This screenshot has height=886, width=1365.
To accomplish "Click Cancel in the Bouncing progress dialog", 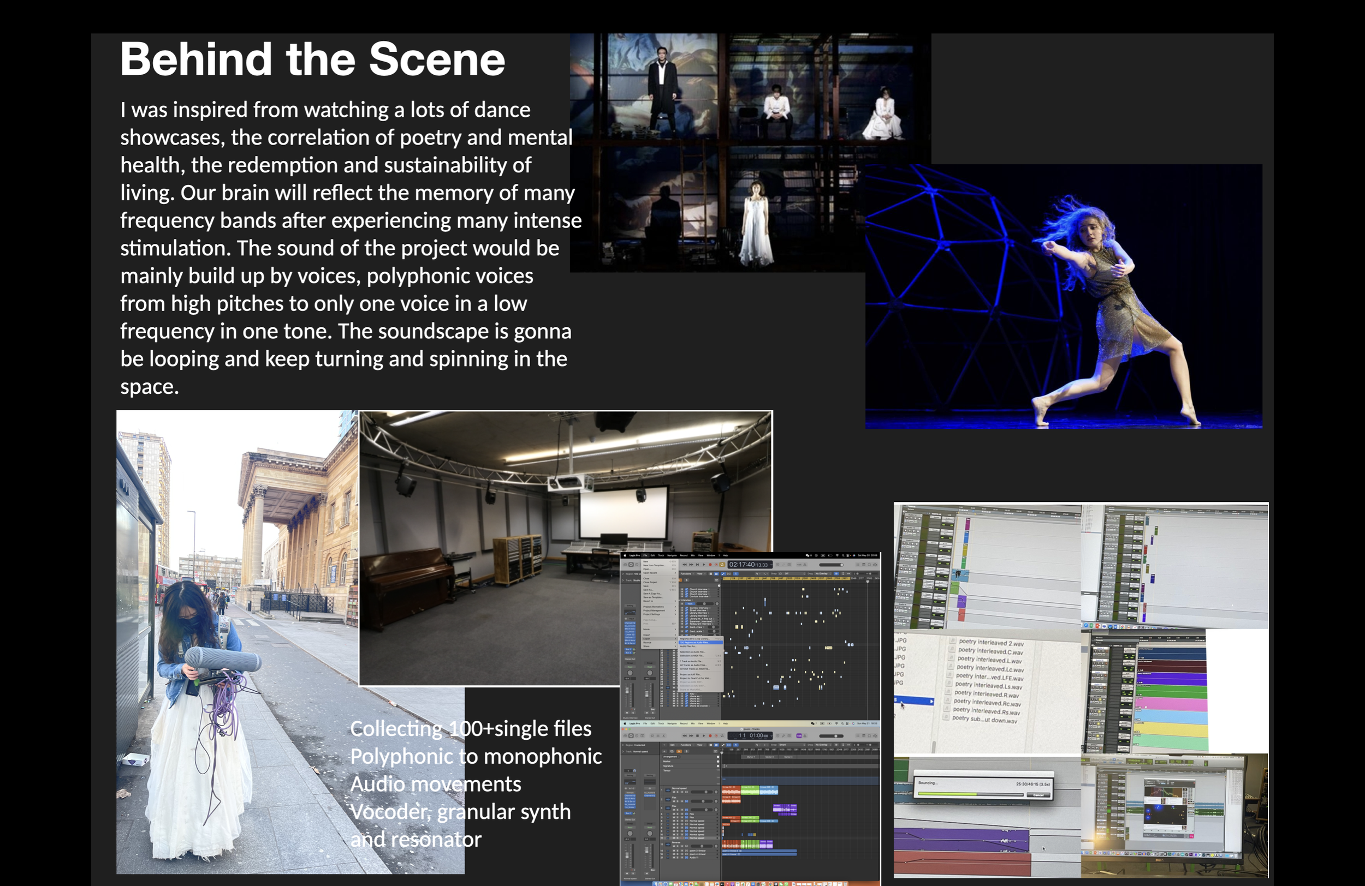I will pos(1038,795).
